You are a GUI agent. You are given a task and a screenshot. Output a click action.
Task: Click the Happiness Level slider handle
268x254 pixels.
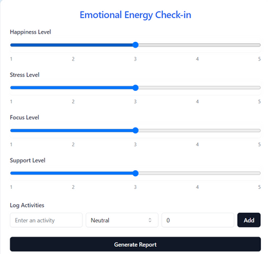(135, 45)
